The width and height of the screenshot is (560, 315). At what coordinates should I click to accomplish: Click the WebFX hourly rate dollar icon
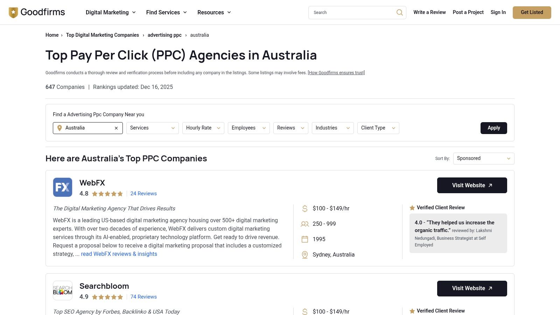click(305, 209)
